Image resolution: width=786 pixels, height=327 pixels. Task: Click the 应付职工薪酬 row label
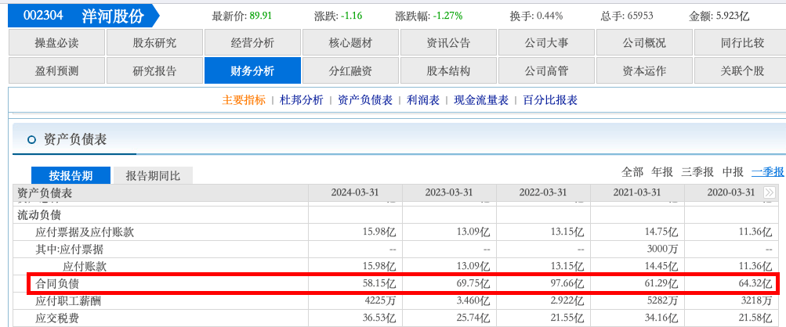point(68,301)
